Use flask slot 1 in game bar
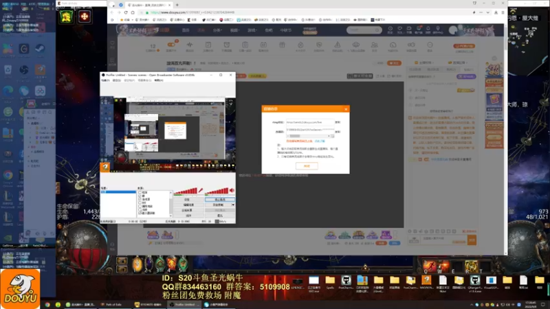This screenshot has height=309, width=550. [x=137, y=264]
